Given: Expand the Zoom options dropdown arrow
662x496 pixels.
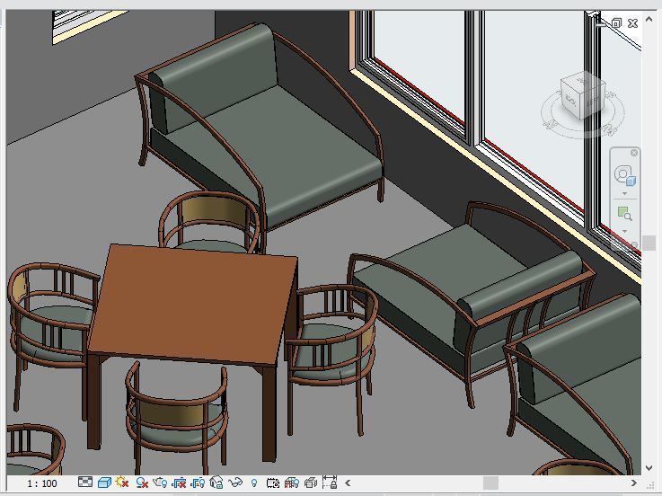Looking at the screenshot, I should point(624,232).
